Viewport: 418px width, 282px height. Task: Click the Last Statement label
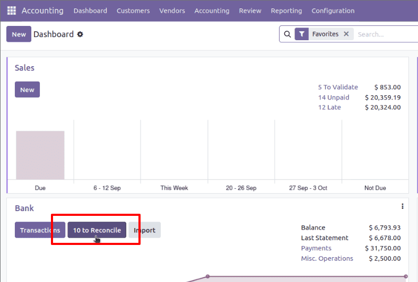[325, 238]
